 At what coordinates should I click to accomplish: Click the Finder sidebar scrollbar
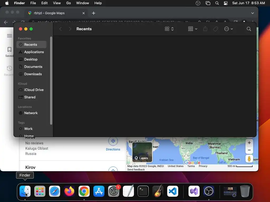click(x=51, y=80)
